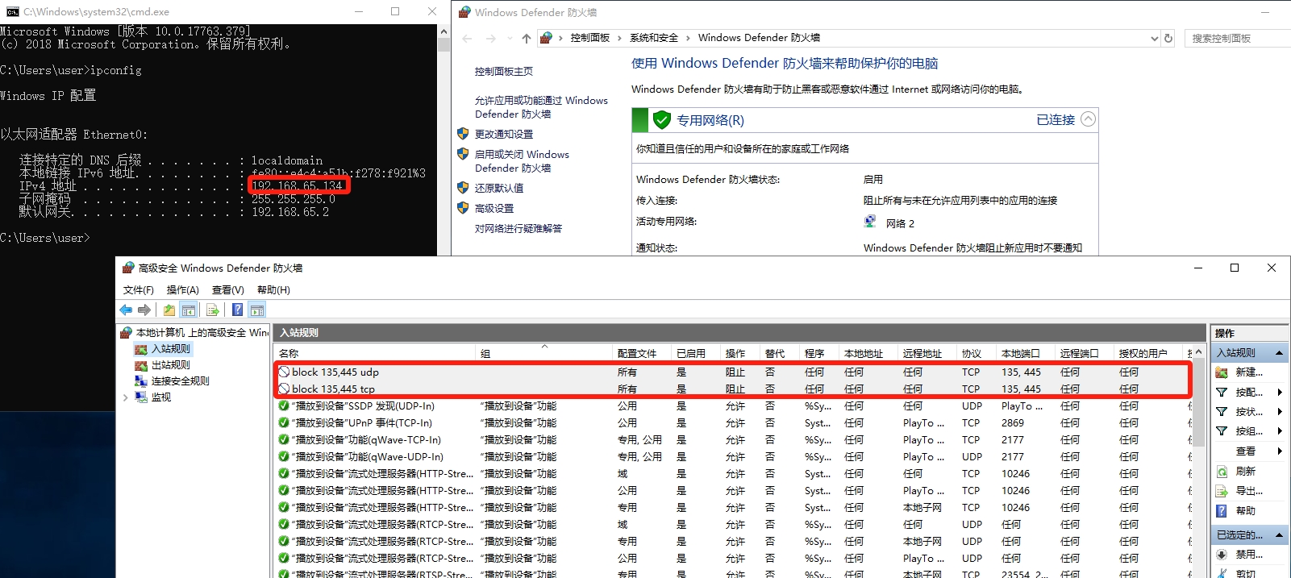The image size is (1291, 578).
Task: Click green check icon of SSDP 发现(UDP-In) rule
Action: pyautogui.click(x=284, y=406)
